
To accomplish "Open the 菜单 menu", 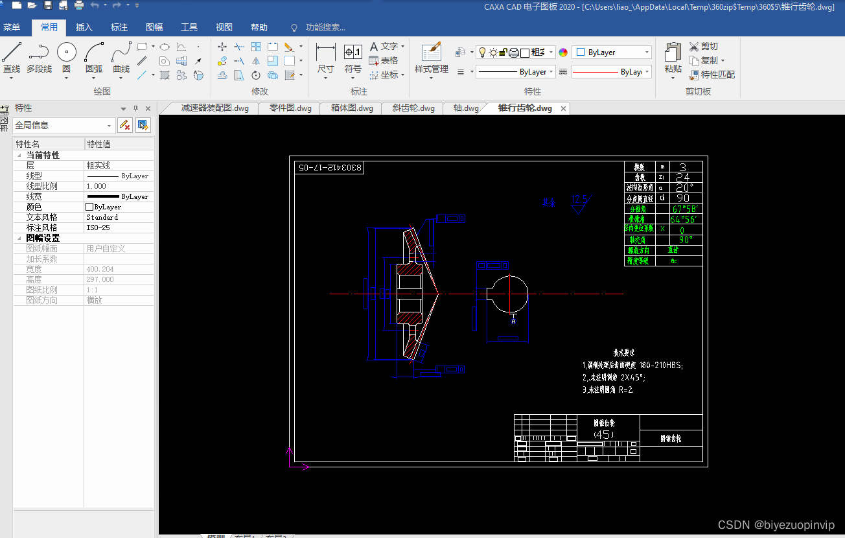I will (x=12, y=27).
